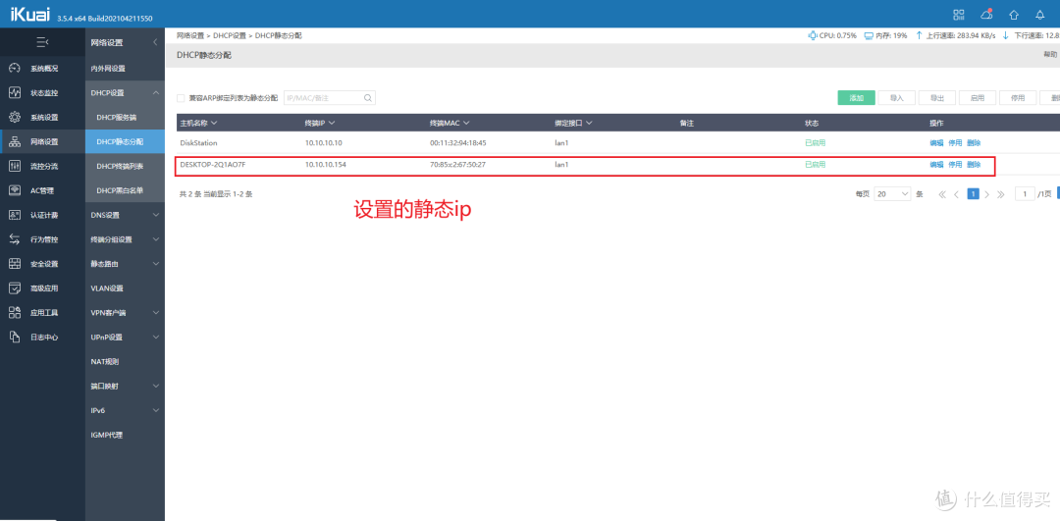1060x521 pixels.
Task: Click the 状态监控 monitor icon
Action: pos(15,92)
